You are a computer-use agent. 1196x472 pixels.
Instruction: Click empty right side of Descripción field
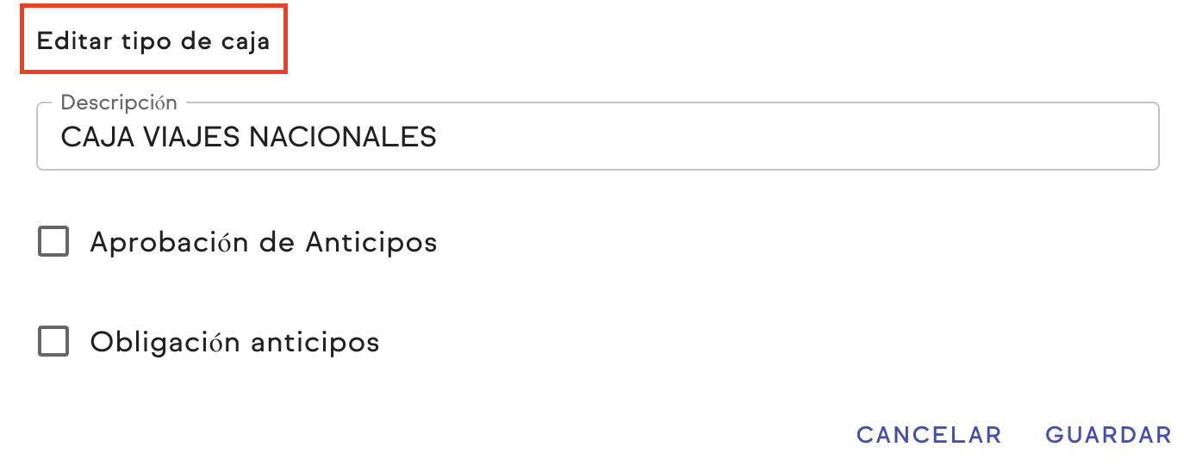(862, 137)
